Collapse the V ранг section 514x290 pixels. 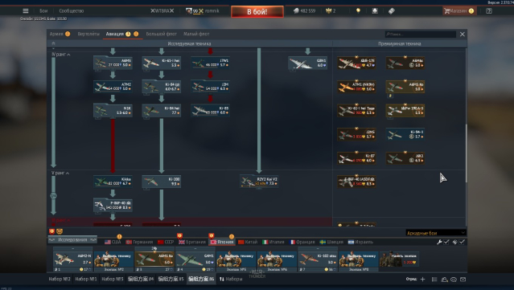tap(60, 173)
